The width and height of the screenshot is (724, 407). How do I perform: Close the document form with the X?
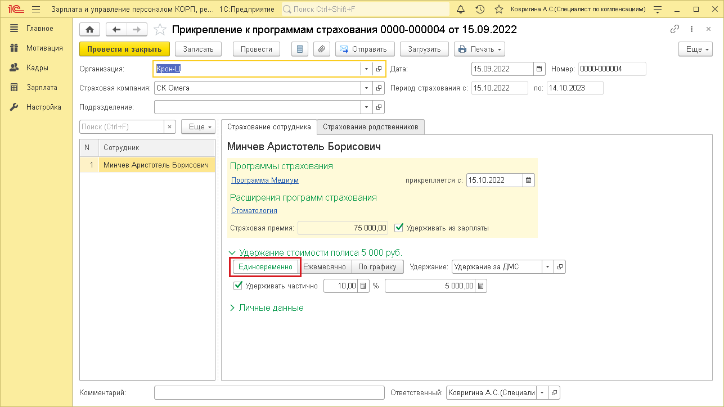708,30
